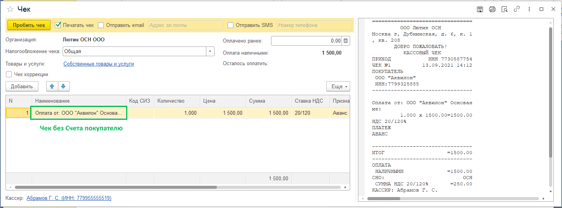
Task: Click the ИНН:7799325885 line in the receipt preview
Action: tap(397, 84)
